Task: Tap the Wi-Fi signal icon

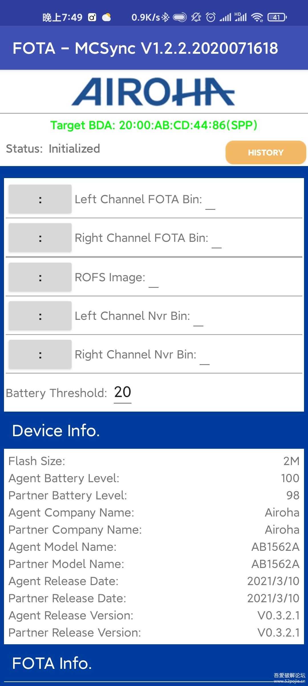Action: pos(257,17)
